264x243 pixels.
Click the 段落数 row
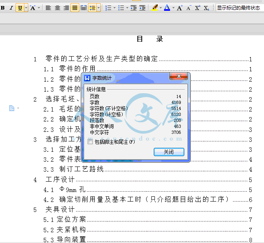click(135, 120)
